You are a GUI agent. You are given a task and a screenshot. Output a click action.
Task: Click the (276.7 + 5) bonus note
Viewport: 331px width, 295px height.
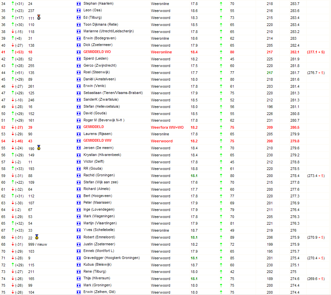coord(316,73)
